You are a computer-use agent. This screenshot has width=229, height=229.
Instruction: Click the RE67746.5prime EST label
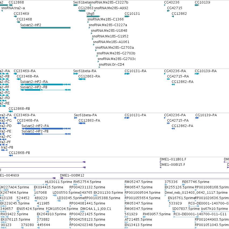pyautogui.click(x=196, y=182)
